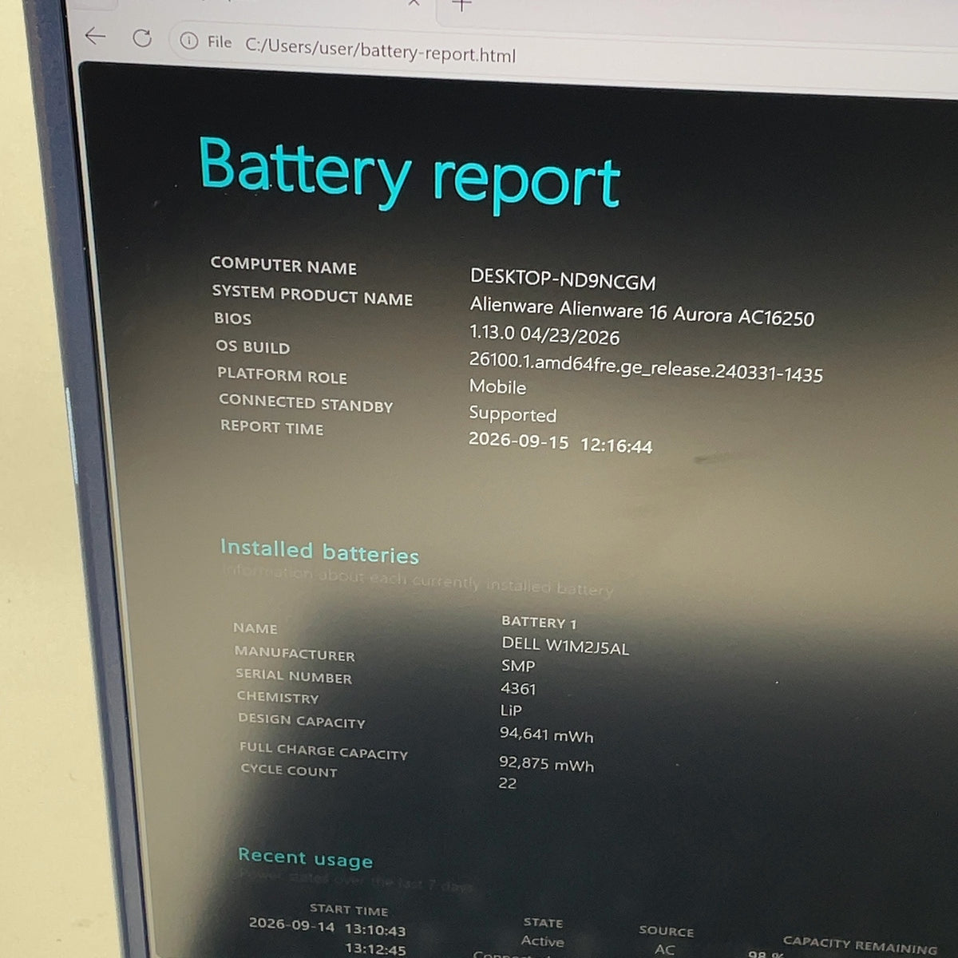This screenshot has width=958, height=958.
Task: Click the browser back arrow
Action: (x=96, y=35)
